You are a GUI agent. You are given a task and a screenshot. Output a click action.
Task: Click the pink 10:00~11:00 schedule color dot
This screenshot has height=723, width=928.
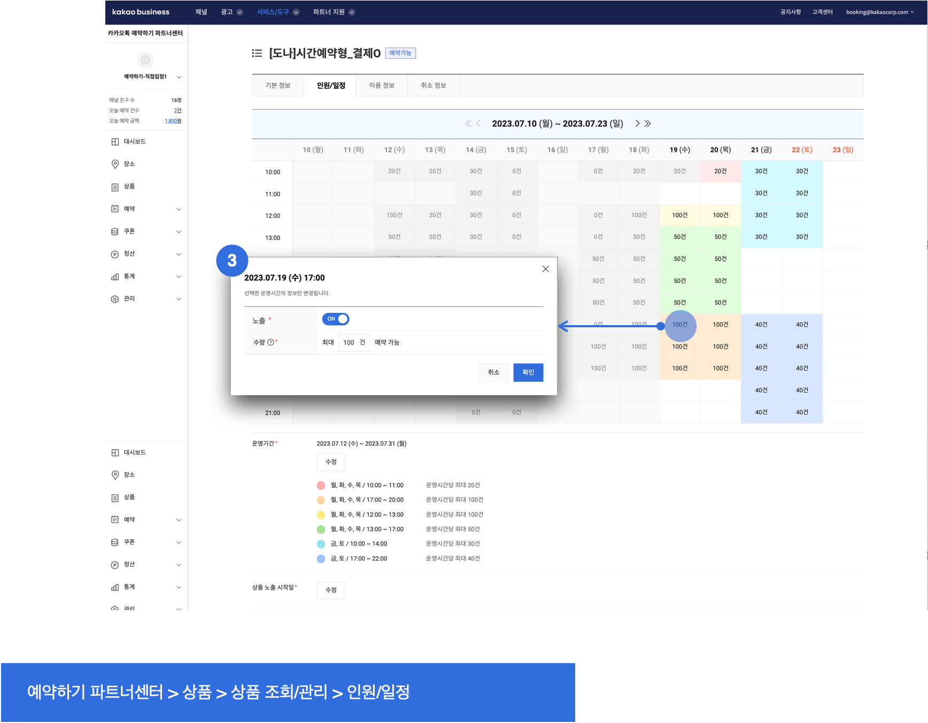(321, 486)
